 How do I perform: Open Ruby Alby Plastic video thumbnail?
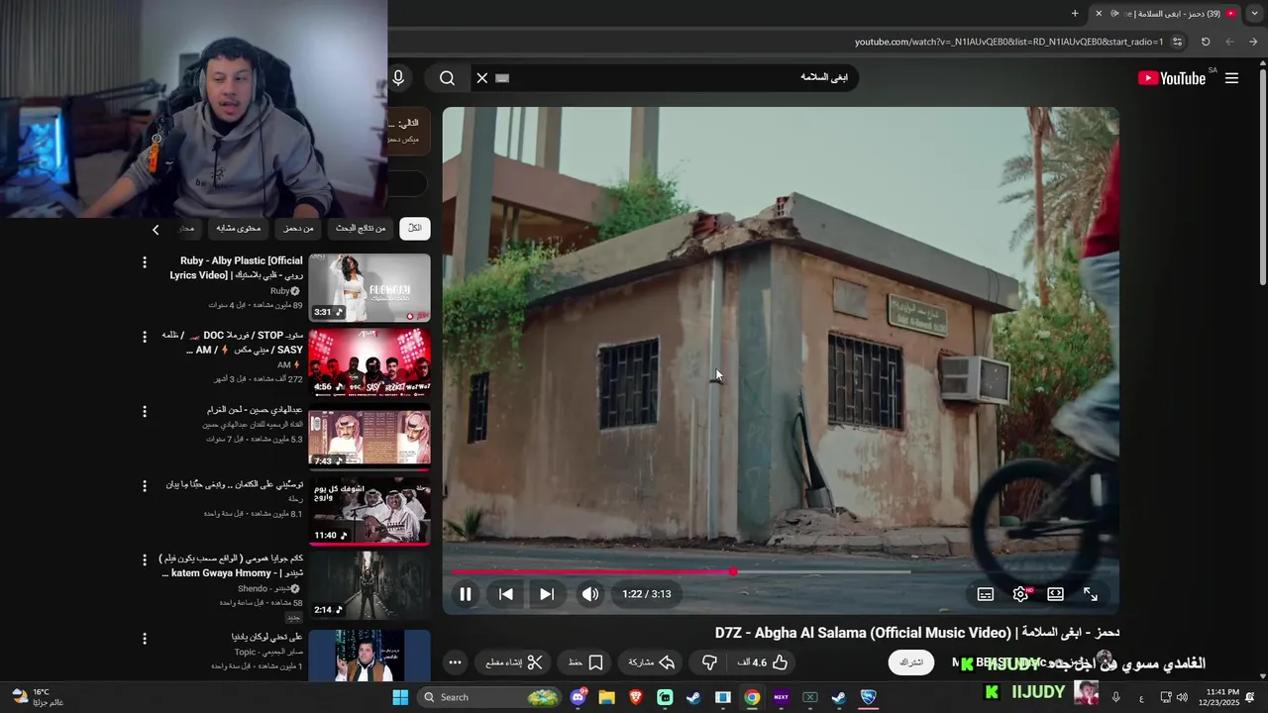tap(370, 287)
